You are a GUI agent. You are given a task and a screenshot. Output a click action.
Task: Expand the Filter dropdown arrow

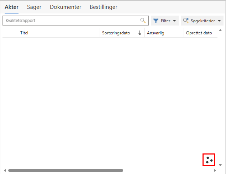click(174, 21)
